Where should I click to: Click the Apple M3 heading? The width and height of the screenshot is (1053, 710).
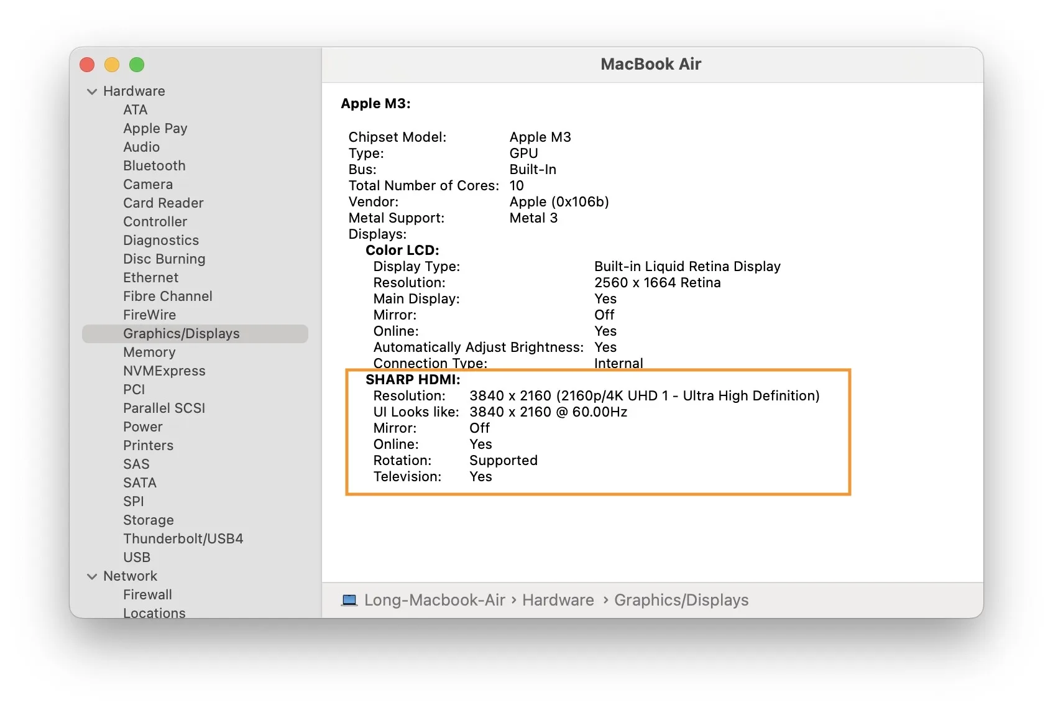(x=375, y=104)
